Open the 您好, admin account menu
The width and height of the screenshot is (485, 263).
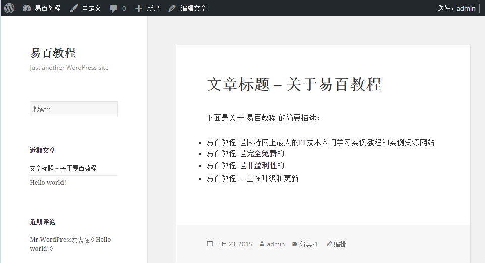457,9
